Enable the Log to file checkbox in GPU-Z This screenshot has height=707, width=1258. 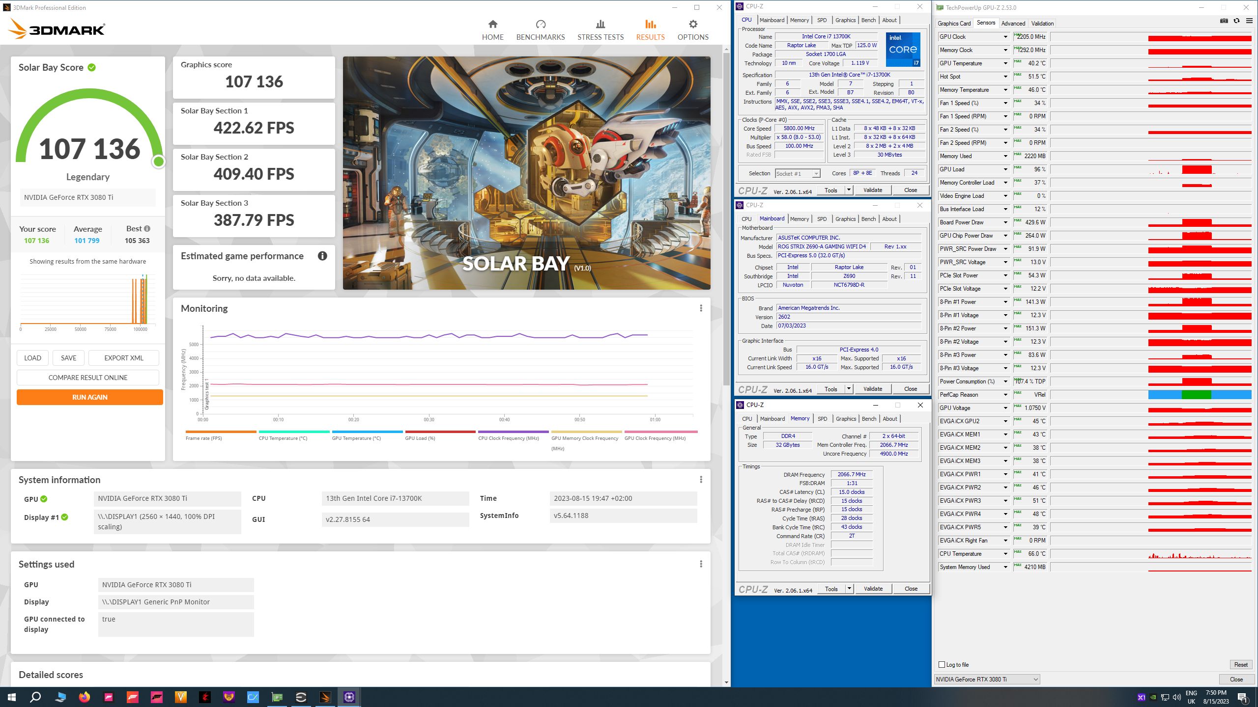click(942, 665)
